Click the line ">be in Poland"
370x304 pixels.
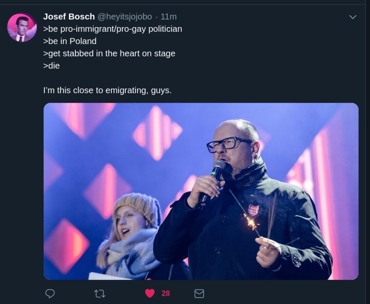[70, 41]
